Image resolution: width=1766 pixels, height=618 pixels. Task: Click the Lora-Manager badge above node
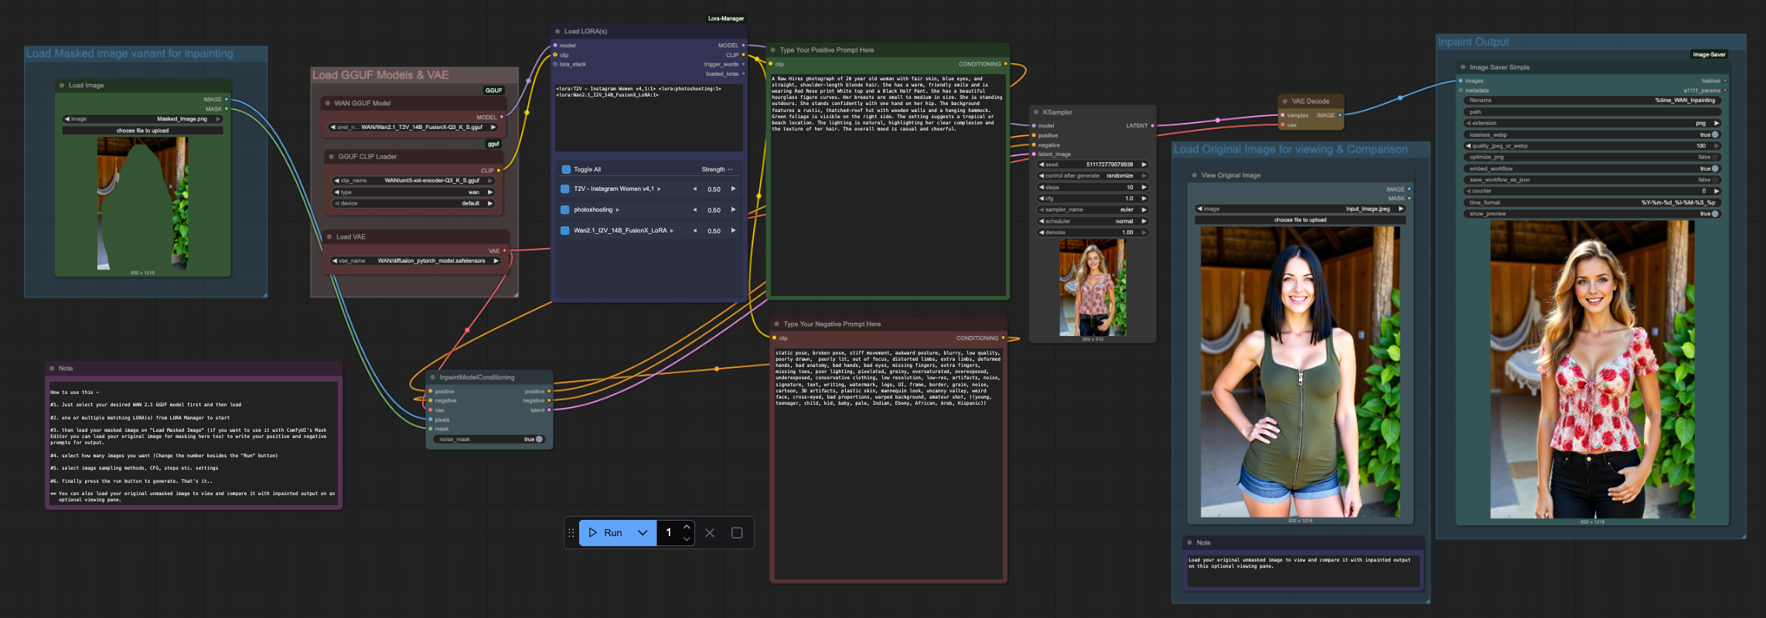[725, 19]
